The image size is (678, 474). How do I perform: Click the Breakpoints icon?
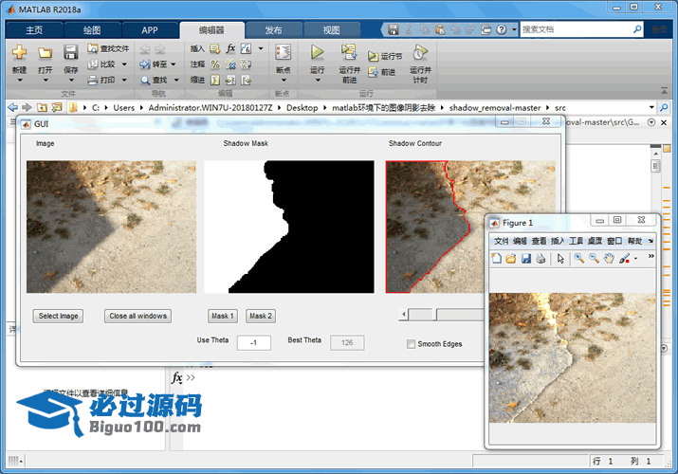[x=284, y=52]
